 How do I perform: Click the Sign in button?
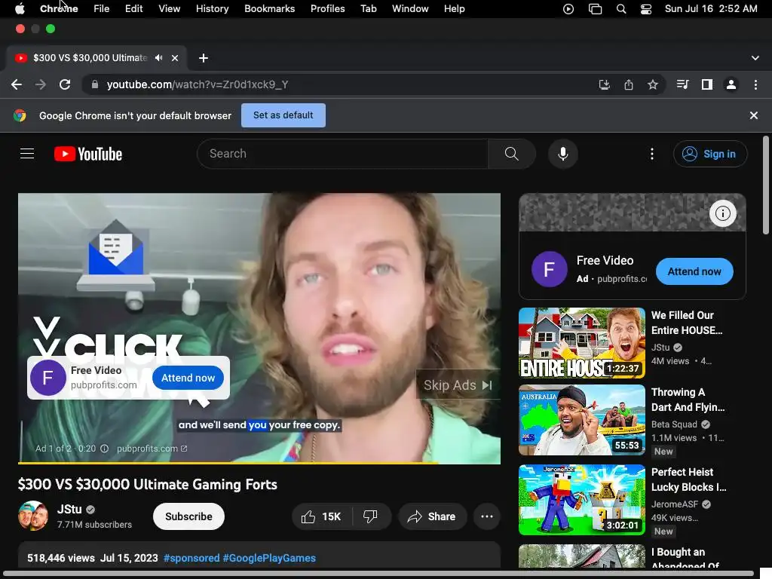(x=710, y=154)
